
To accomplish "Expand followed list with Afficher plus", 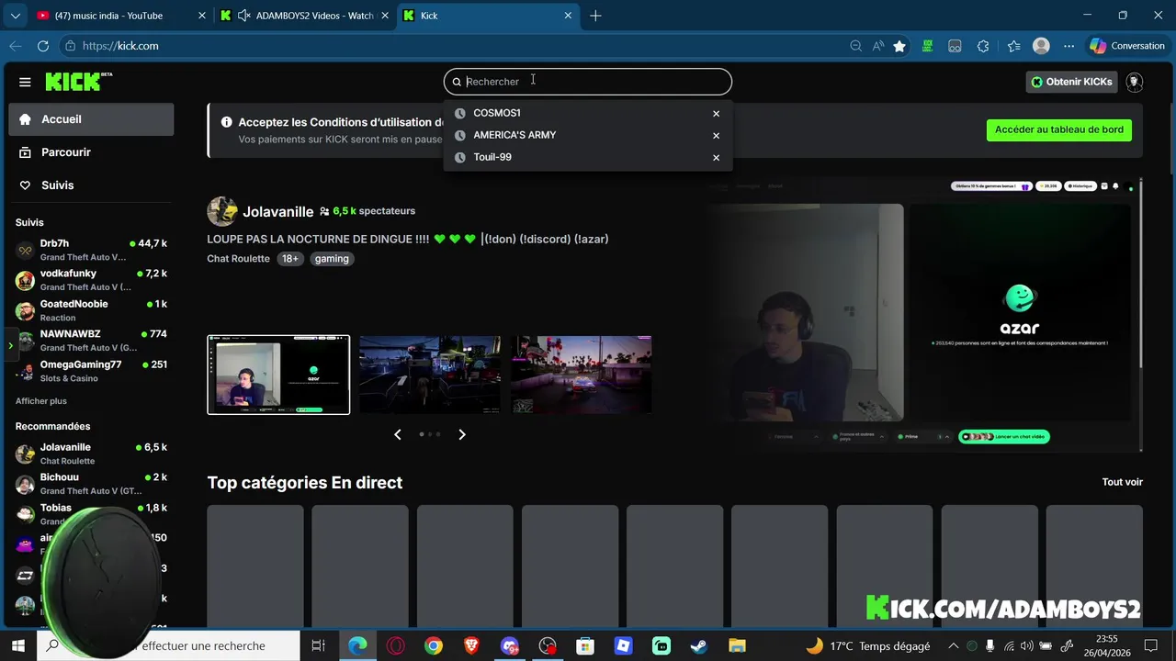I will (x=41, y=401).
